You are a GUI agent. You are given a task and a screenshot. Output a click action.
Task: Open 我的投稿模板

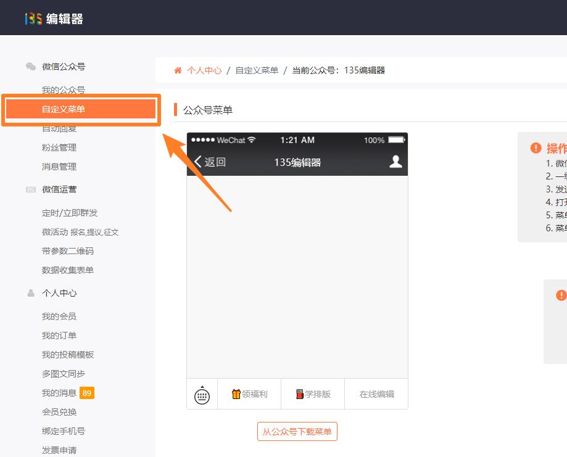[68, 355]
